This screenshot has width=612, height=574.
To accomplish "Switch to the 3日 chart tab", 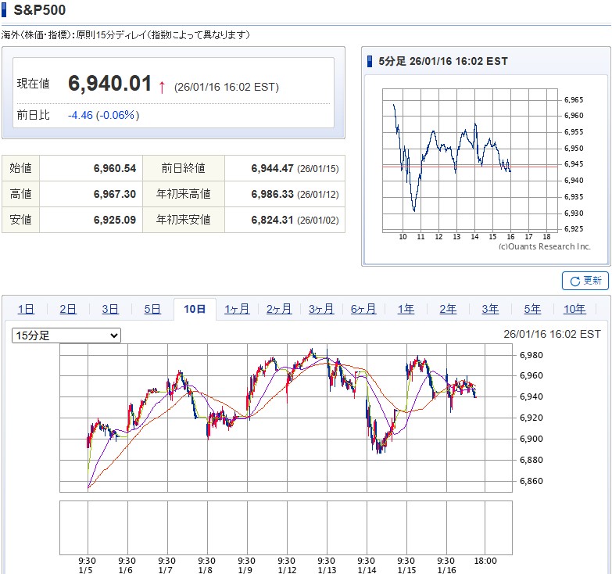I will [x=110, y=309].
